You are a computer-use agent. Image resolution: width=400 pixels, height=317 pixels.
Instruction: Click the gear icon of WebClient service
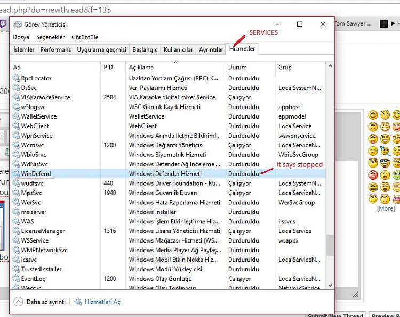pyautogui.click(x=16, y=126)
